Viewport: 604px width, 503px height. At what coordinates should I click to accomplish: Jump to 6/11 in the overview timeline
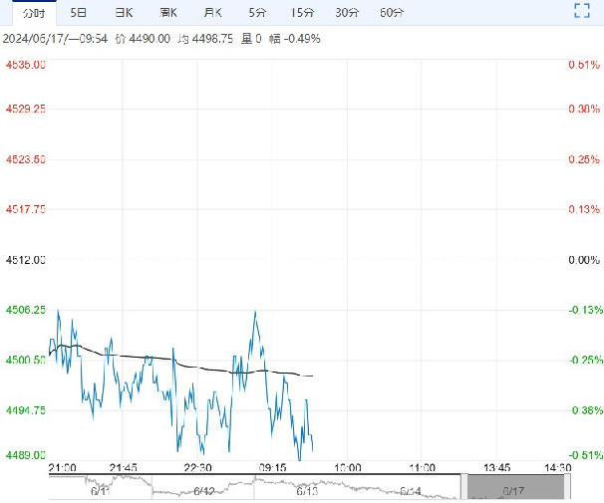tap(99, 489)
